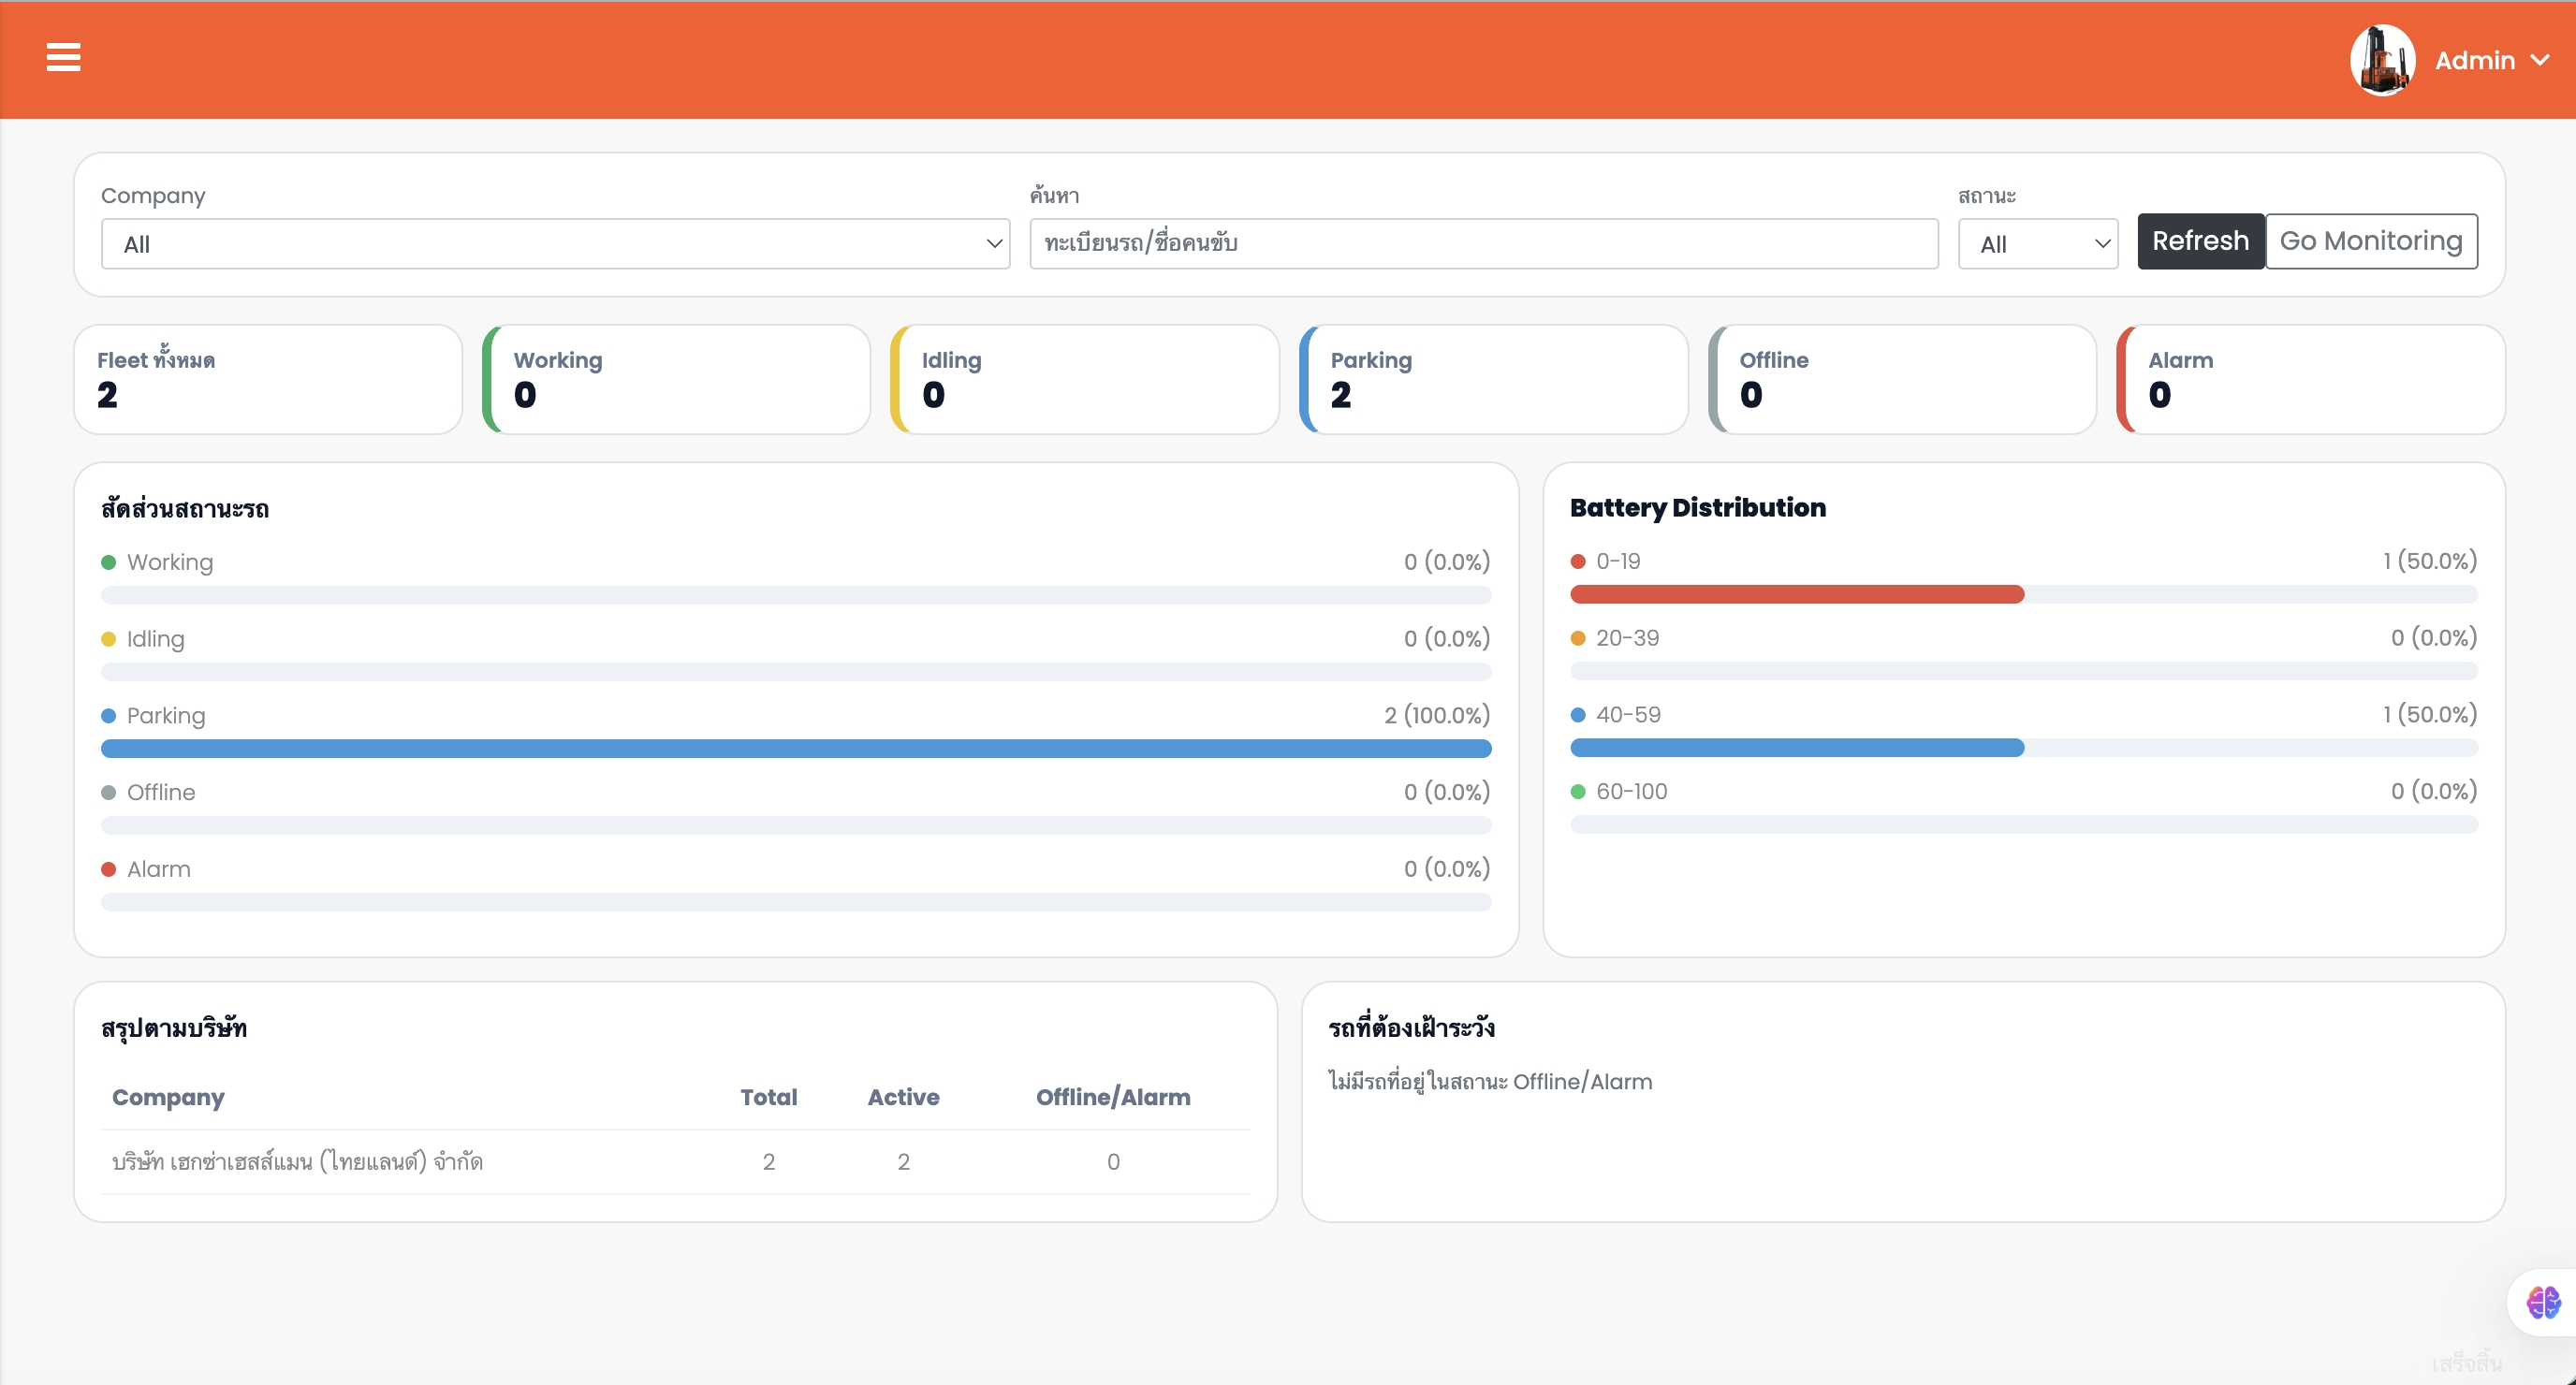This screenshot has width=2576, height=1385.
Task: Select the Alarm status card
Action: (x=2309, y=379)
